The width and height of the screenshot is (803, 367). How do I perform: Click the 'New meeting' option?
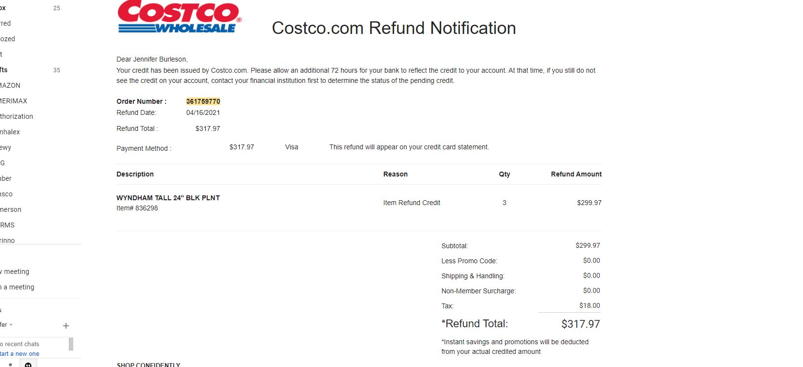[x=15, y=271]
